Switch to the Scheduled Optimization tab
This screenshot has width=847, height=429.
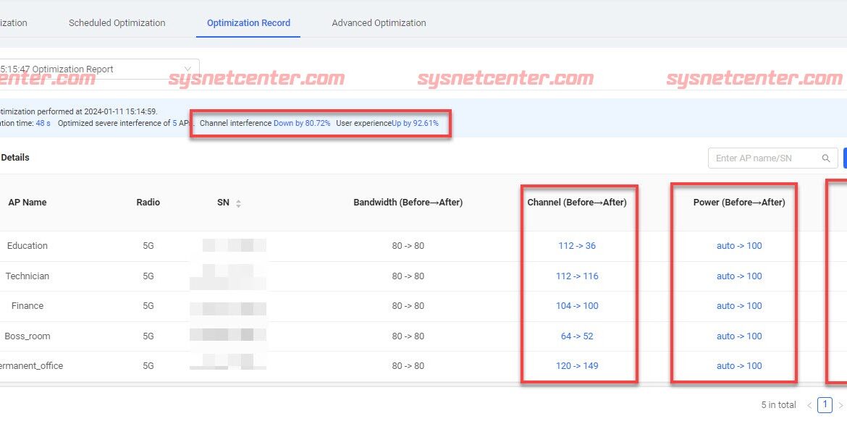[x=117, y=22]
